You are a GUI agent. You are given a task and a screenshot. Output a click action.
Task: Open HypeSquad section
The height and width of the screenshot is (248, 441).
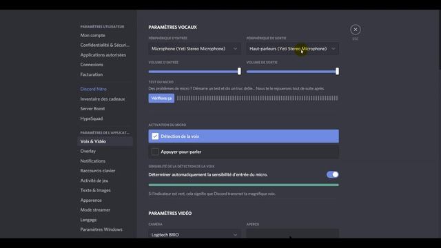tap(92, 118)
